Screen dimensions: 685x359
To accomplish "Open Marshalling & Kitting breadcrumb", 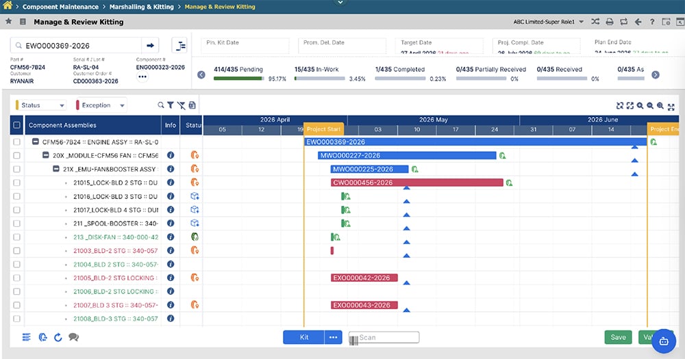I will click(142, 7).
